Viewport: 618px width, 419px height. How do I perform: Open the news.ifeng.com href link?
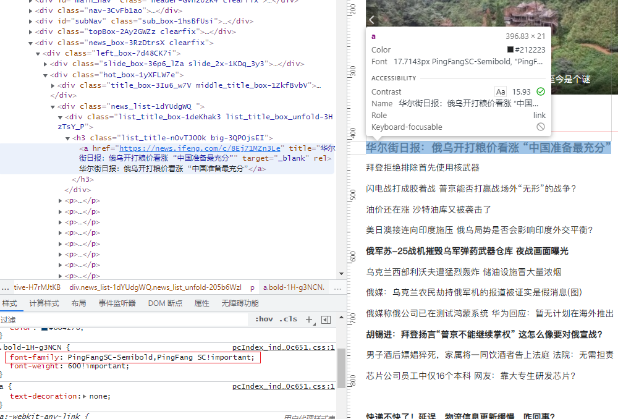point(200,148)
